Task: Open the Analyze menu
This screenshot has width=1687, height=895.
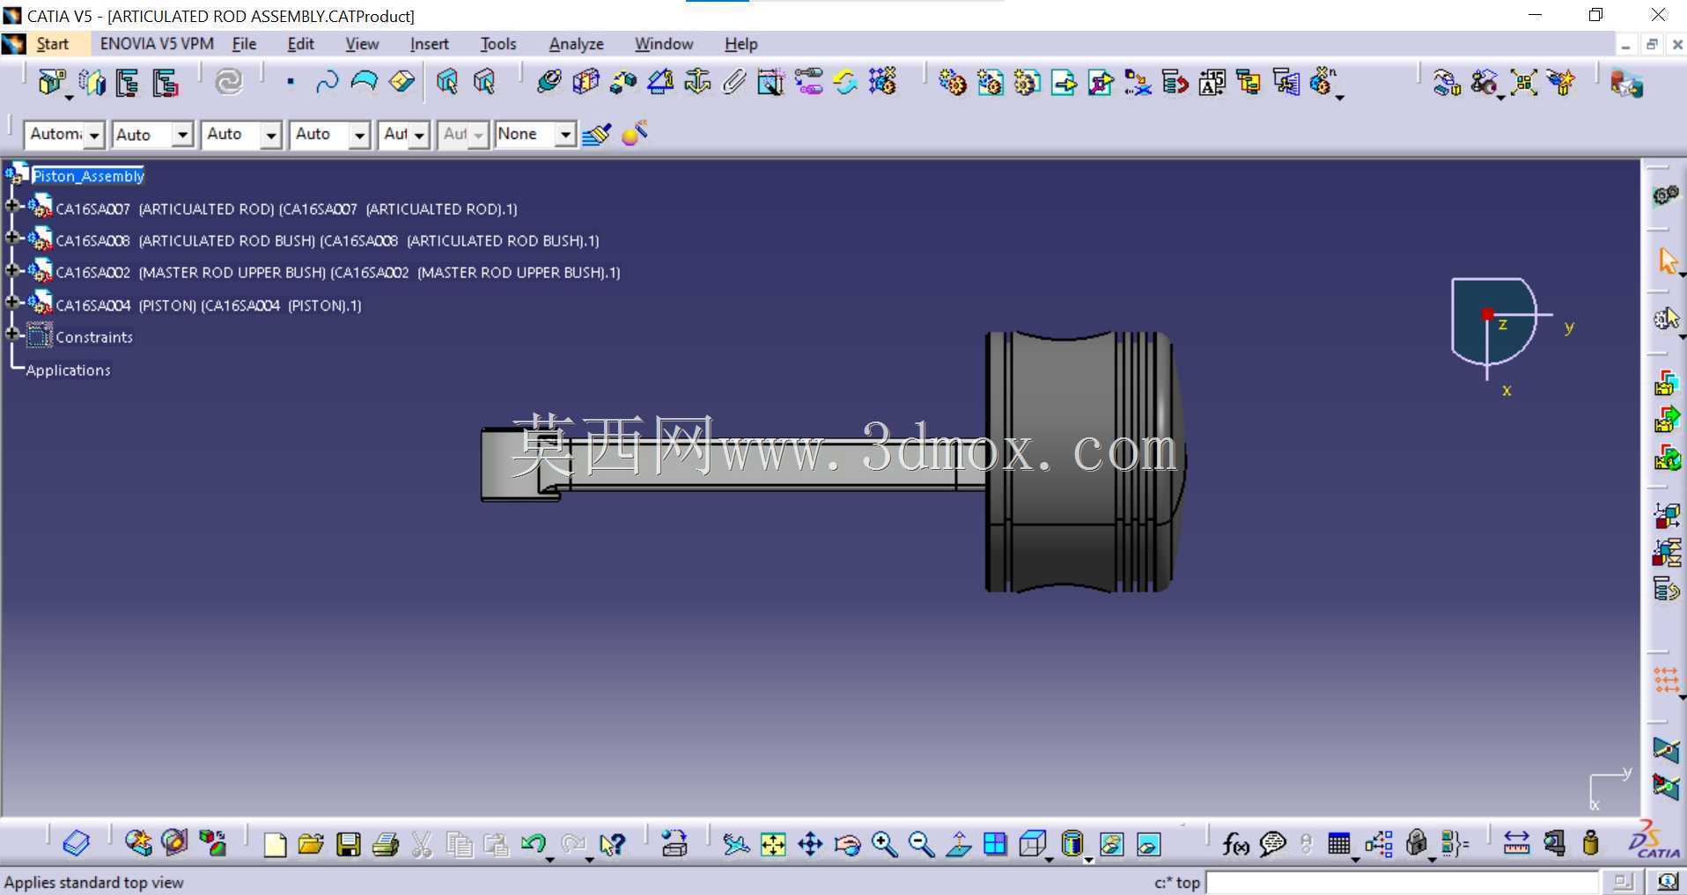Action: [x=576, y=44]
